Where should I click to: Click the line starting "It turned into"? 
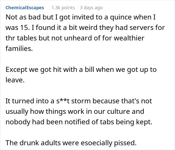click(x=78, y=101)
